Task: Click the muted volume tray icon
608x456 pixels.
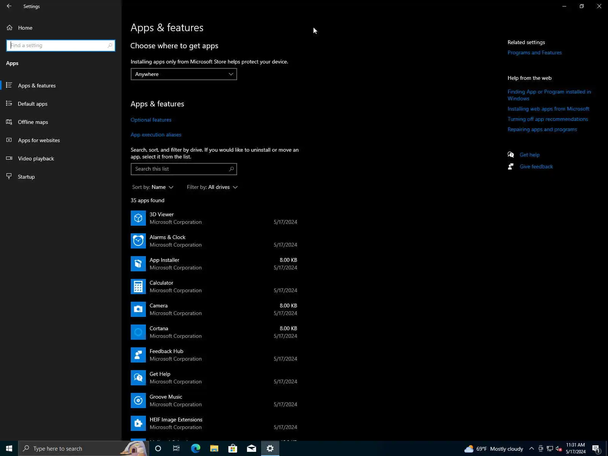Action: [559, 449]
